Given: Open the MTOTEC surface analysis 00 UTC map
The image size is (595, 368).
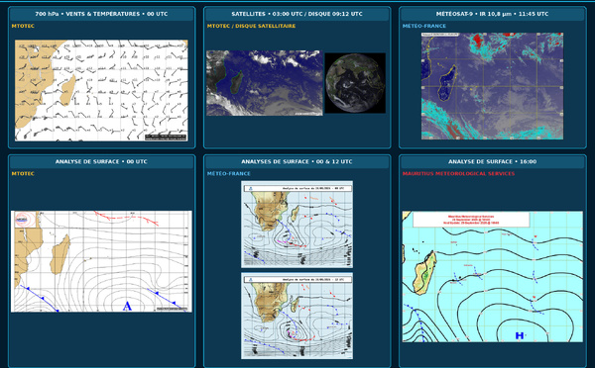Looking at the screenshot, I should click(x=101, y=261).
